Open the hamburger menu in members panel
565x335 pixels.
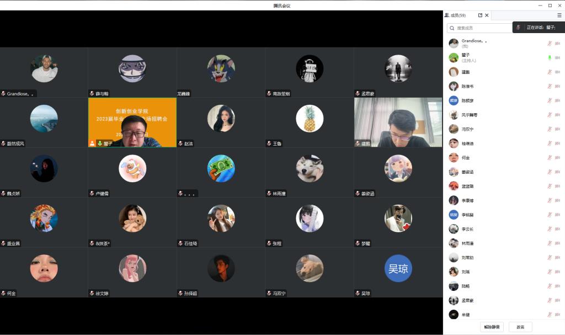pyautogui.click(x=559, y=15)
